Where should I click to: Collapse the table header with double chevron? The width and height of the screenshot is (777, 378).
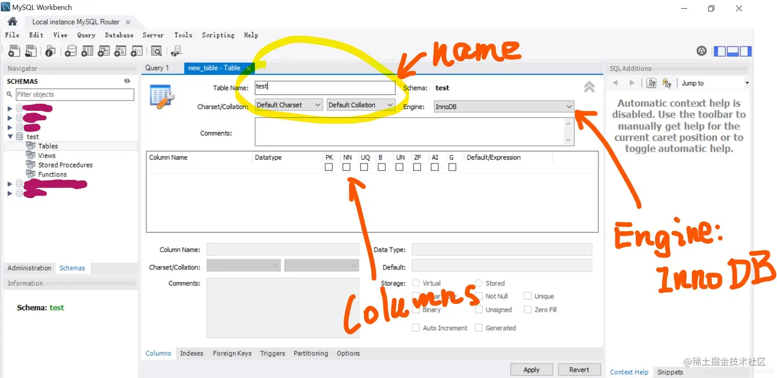(589, 87)
